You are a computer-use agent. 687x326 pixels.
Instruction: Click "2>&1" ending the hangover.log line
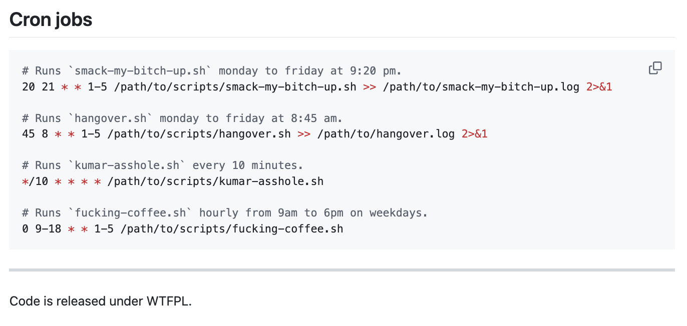(x=474, y=134)
